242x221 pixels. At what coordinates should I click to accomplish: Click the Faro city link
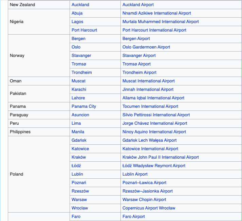coord(76,217)
